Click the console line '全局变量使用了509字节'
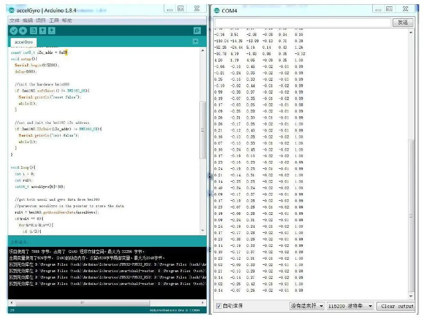This screenshot has width=423, height=319. [87, 258]
